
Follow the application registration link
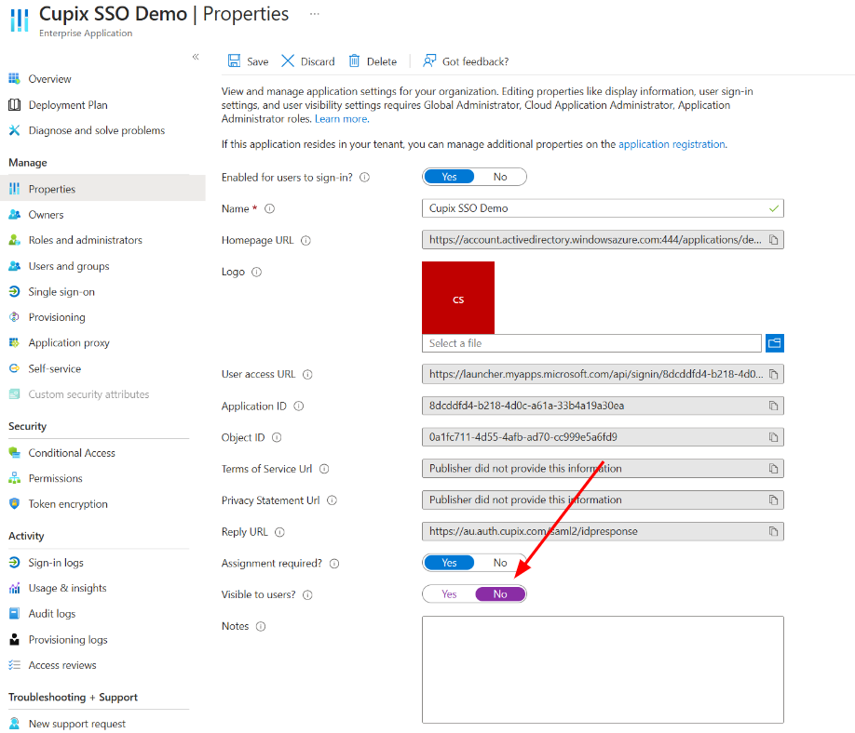[672, 144]
